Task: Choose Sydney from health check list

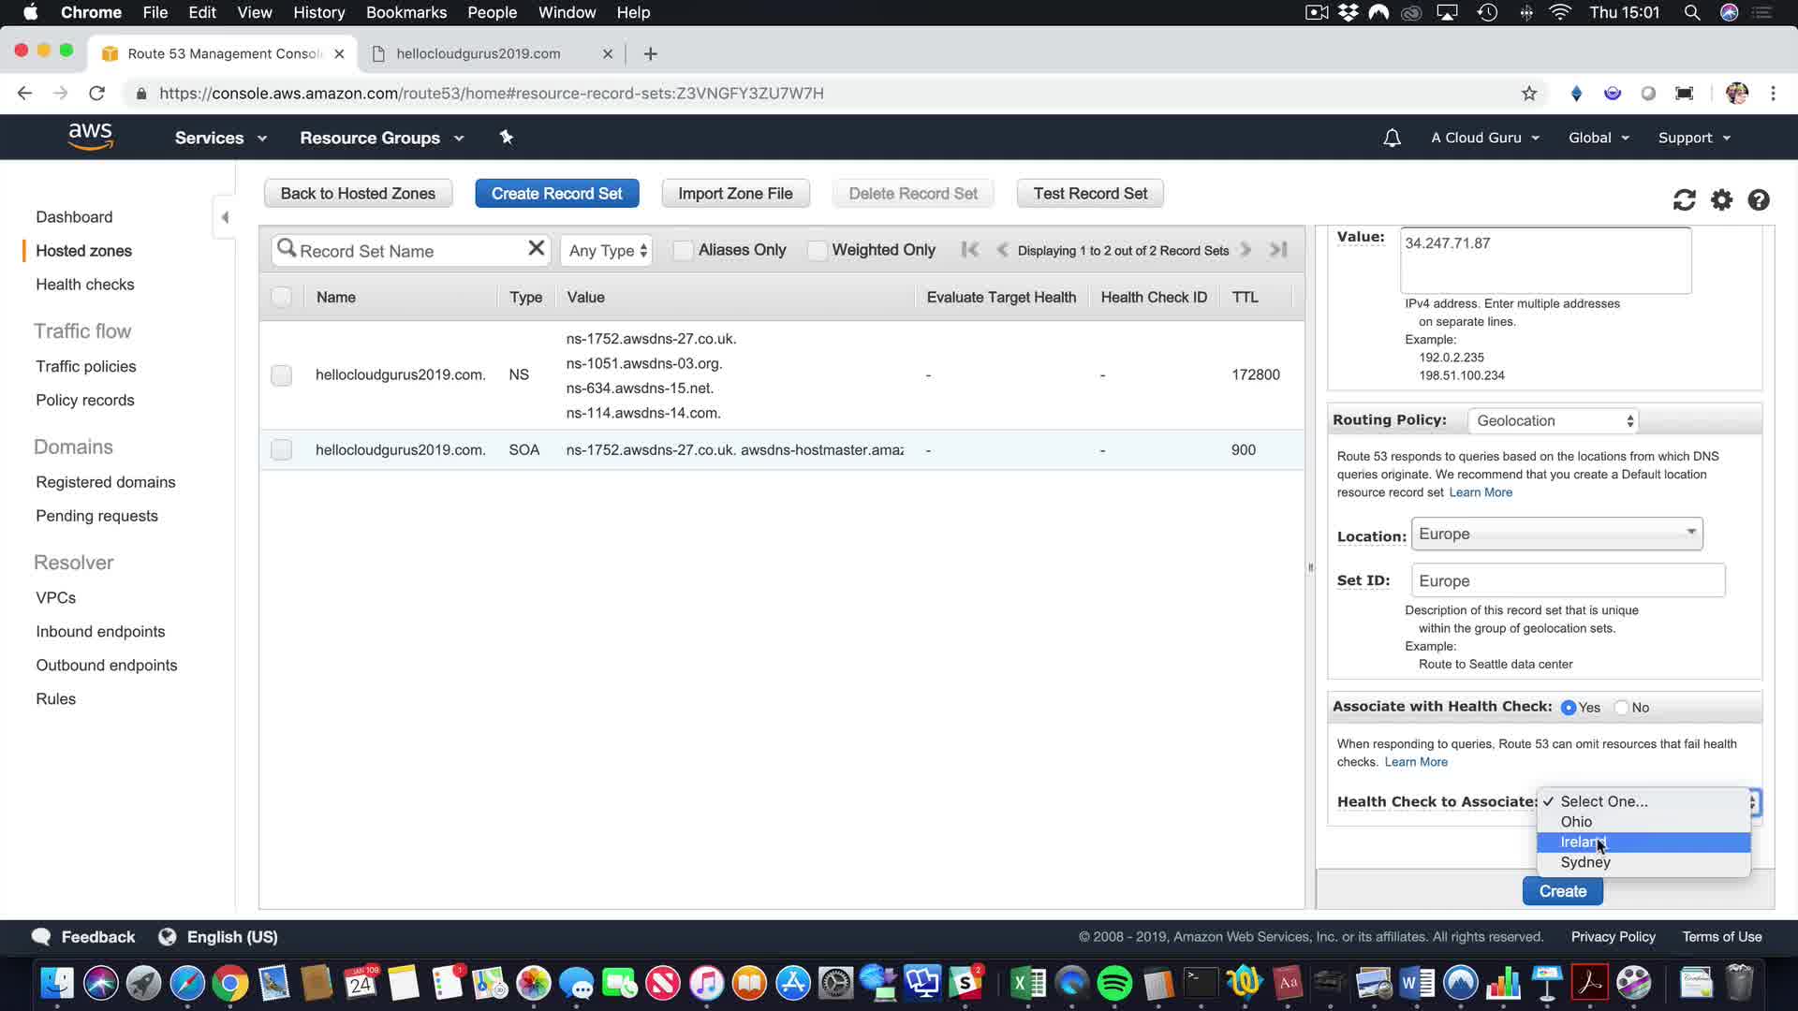Action: coord(1584,862)
